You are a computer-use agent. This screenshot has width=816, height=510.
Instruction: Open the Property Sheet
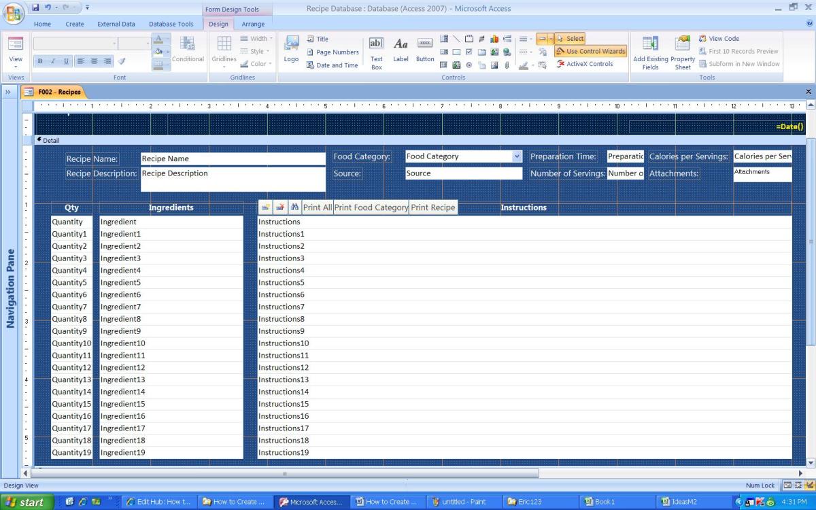(682, 51)
